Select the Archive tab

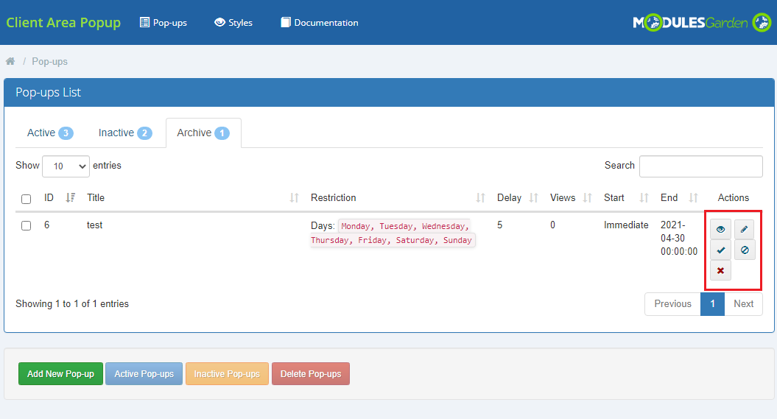(x=203, y=133)
